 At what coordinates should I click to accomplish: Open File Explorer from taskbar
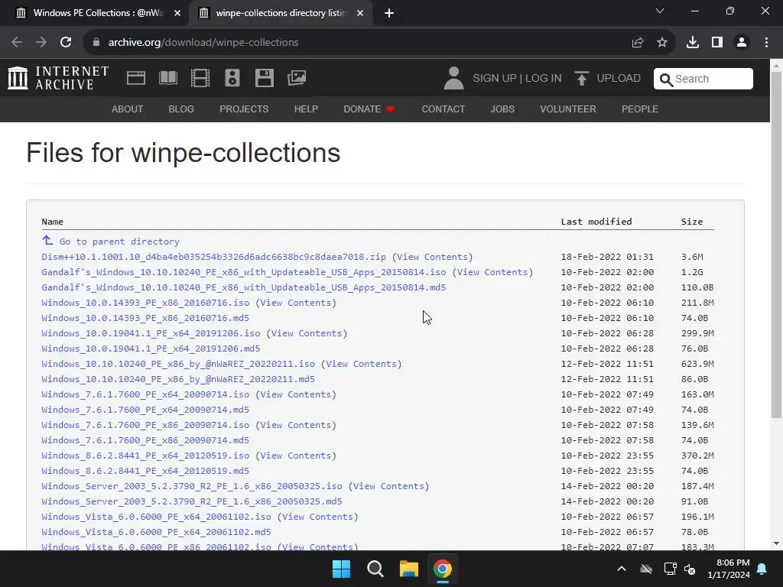coord(408,569)
